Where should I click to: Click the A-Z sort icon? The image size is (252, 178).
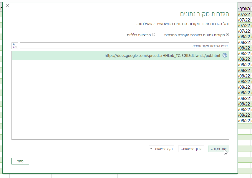15,46
